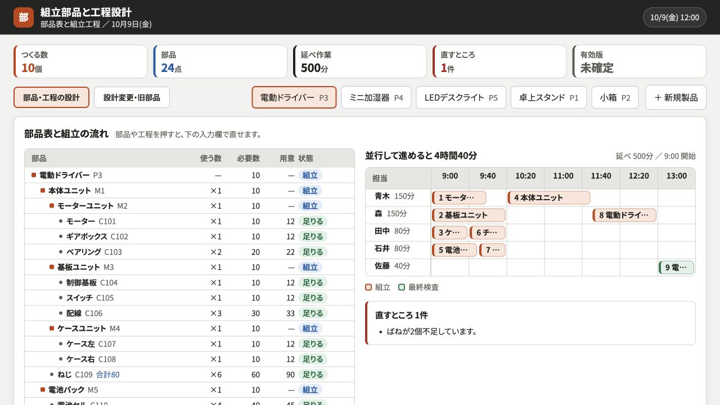Open the 直すところ 1件 card
The width and height of the screenshot is (720, 405).
click(x=499, y=61)
